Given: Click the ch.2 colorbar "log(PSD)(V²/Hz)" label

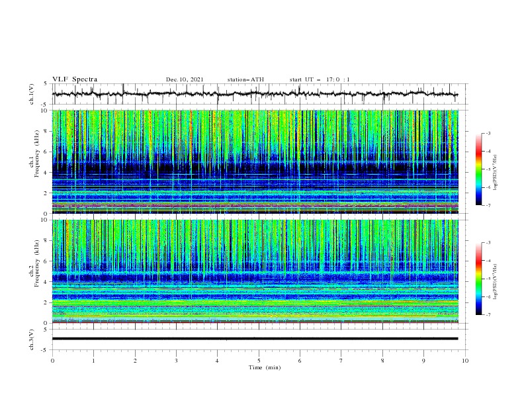Looking at the screenshot, I should pos(495,281).
